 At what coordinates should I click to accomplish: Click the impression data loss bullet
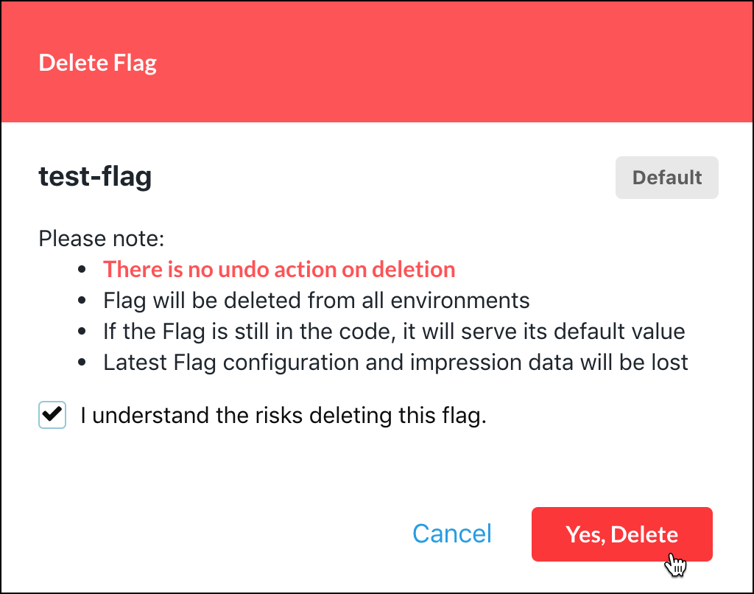[395, 362]
